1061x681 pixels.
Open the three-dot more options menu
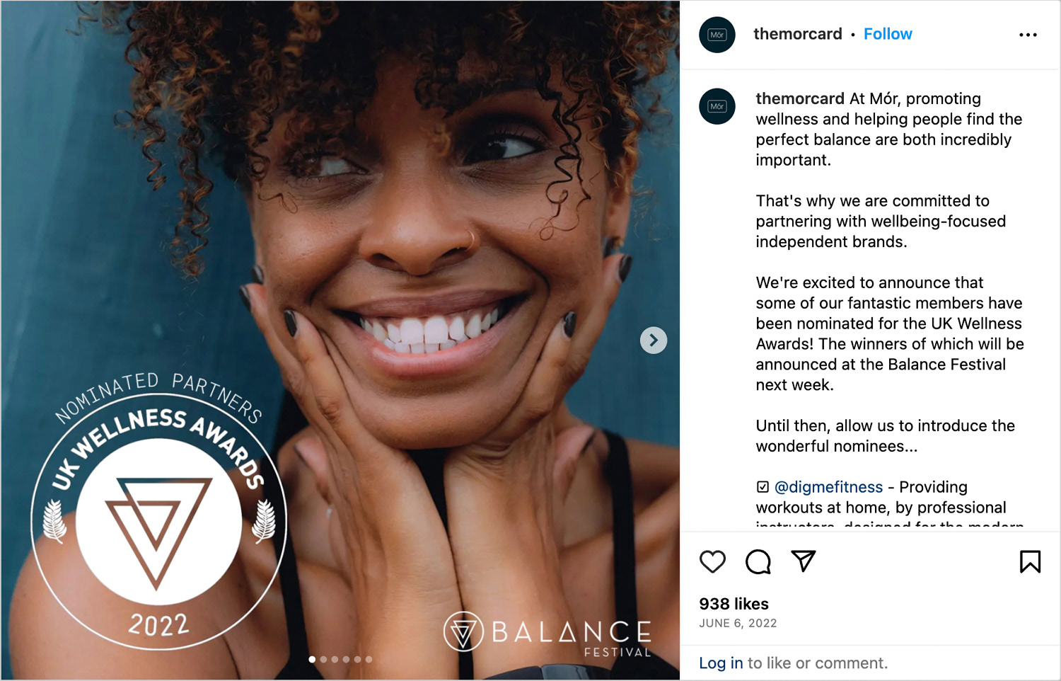click(x=1028, y=35)
